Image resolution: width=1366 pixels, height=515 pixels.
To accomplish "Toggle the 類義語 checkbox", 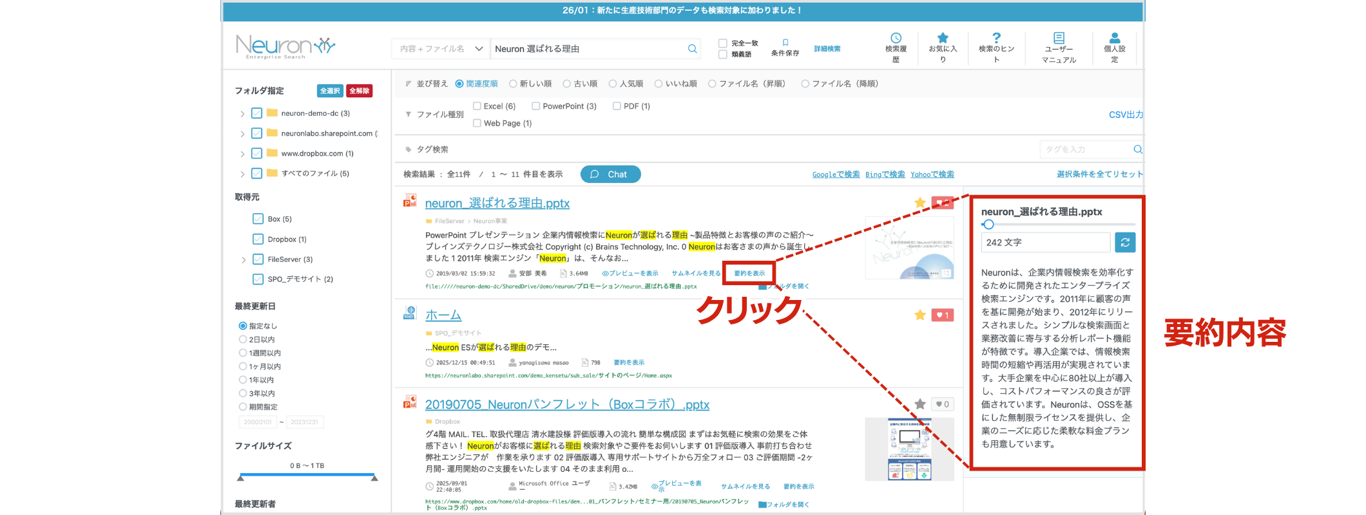I will (723, 55).
